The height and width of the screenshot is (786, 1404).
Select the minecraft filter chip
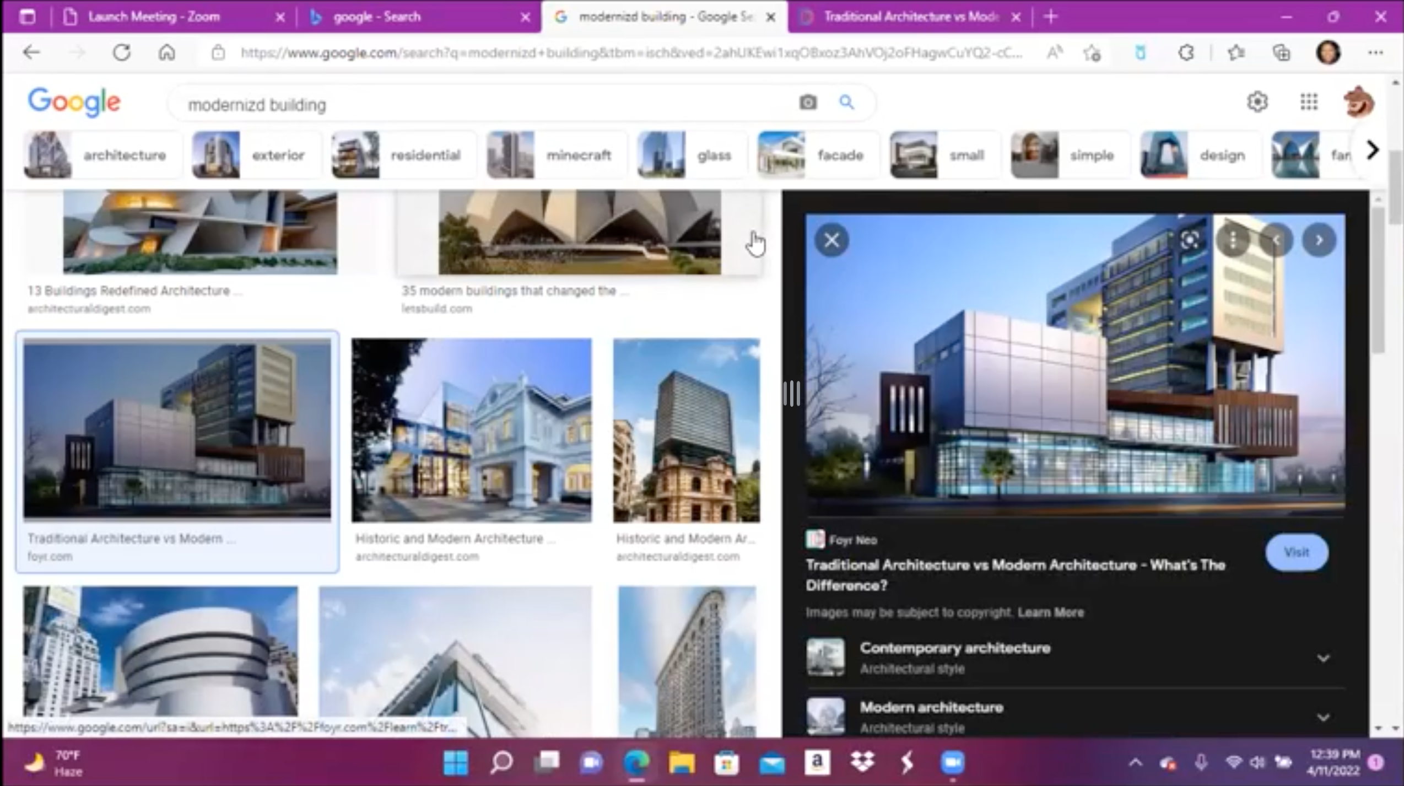click(x=557, y=155)
